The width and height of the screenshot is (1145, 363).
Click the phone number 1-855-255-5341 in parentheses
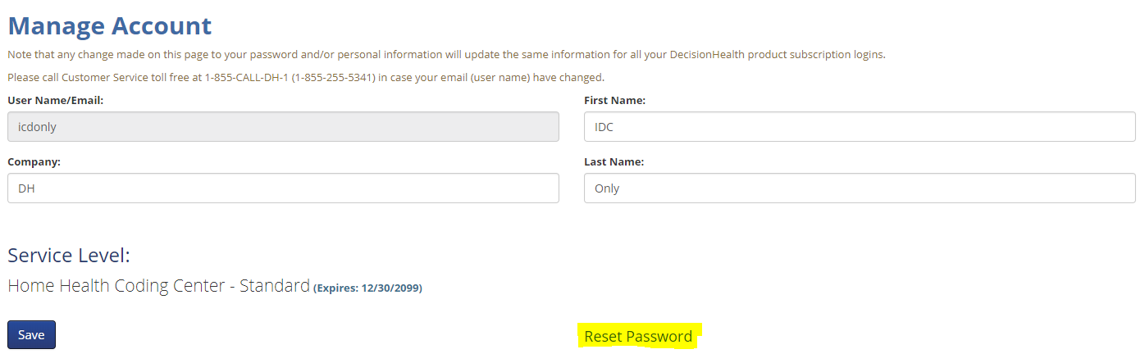tap(332, 78)
